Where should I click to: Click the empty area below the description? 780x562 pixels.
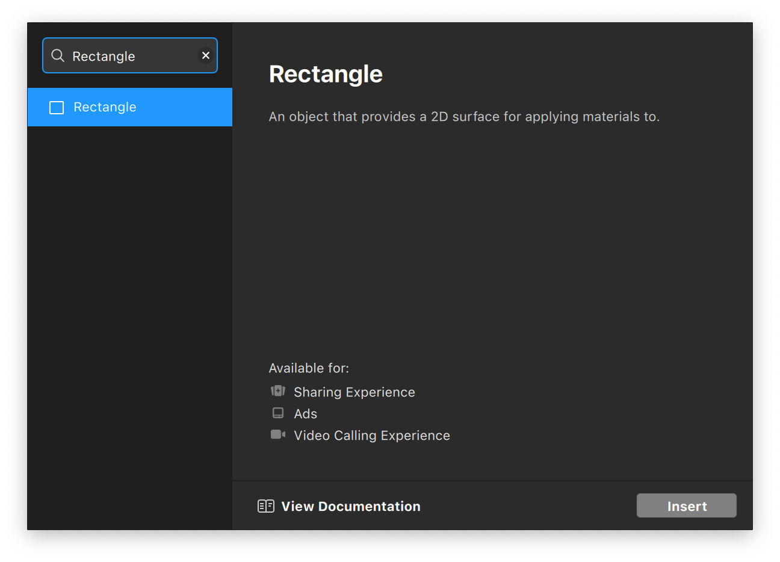click(x=492, y=241)
